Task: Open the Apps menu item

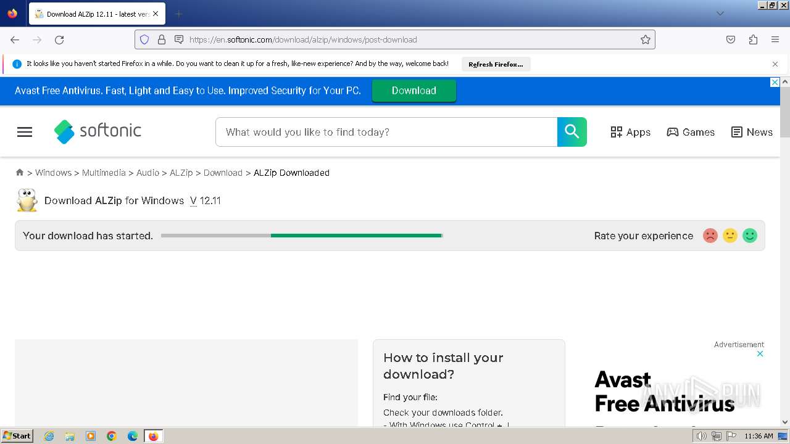Action: (631, 132)
